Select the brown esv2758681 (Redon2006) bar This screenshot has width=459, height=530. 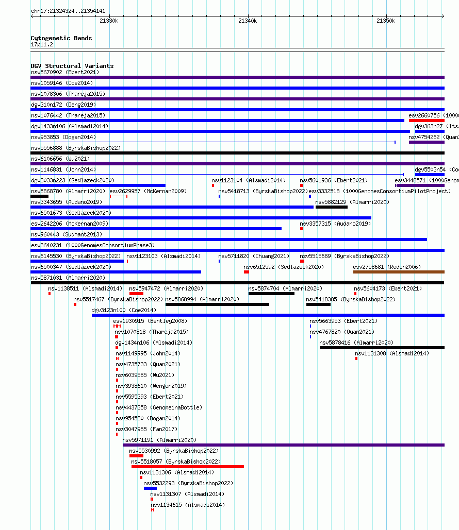[399, 272]
